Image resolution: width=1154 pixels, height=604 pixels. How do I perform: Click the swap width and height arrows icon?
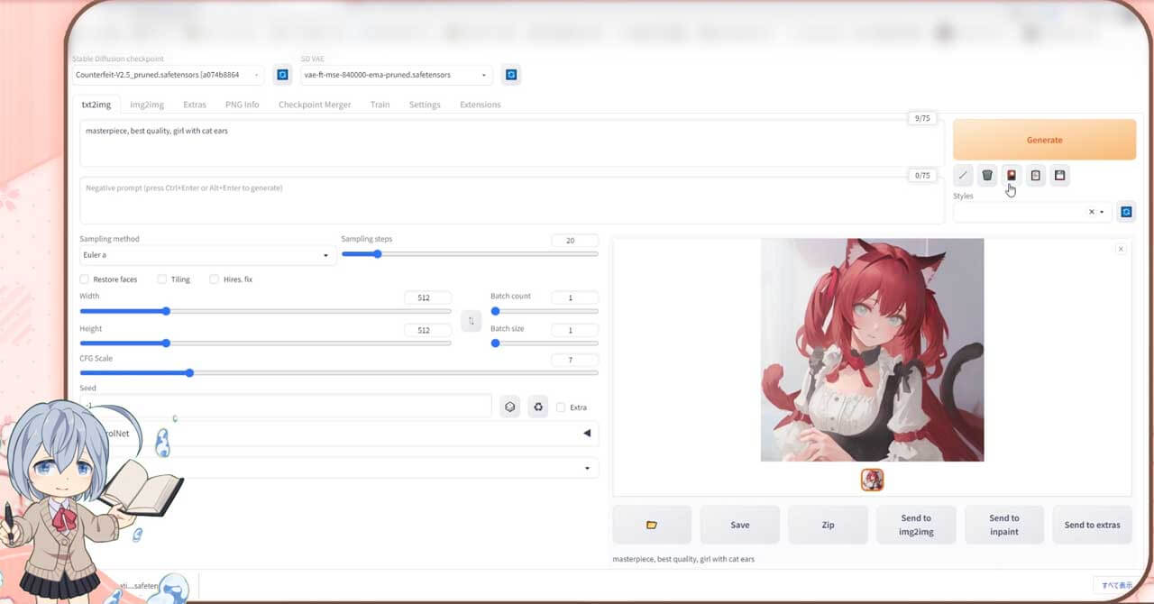[x=471, y=320]
